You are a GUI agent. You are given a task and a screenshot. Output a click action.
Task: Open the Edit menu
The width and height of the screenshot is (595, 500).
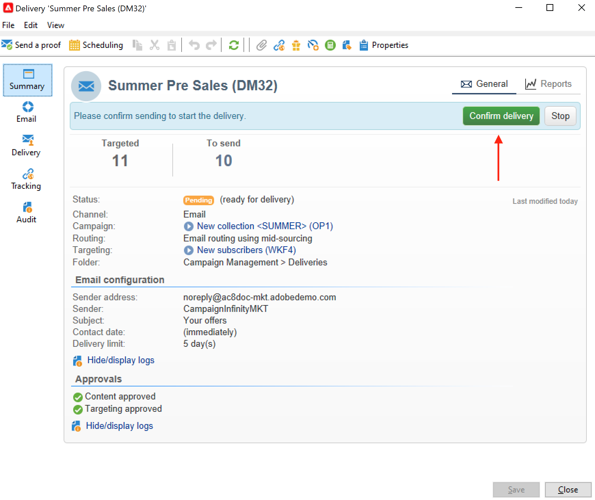[x=31, y=25]
